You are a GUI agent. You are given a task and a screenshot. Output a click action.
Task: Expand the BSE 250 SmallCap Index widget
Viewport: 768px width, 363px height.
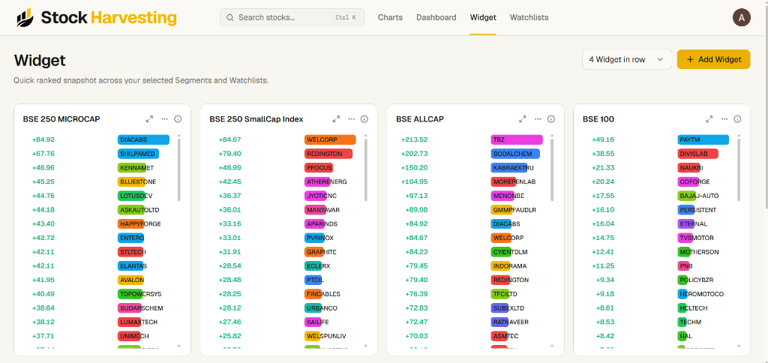click(x=336, y=119)
